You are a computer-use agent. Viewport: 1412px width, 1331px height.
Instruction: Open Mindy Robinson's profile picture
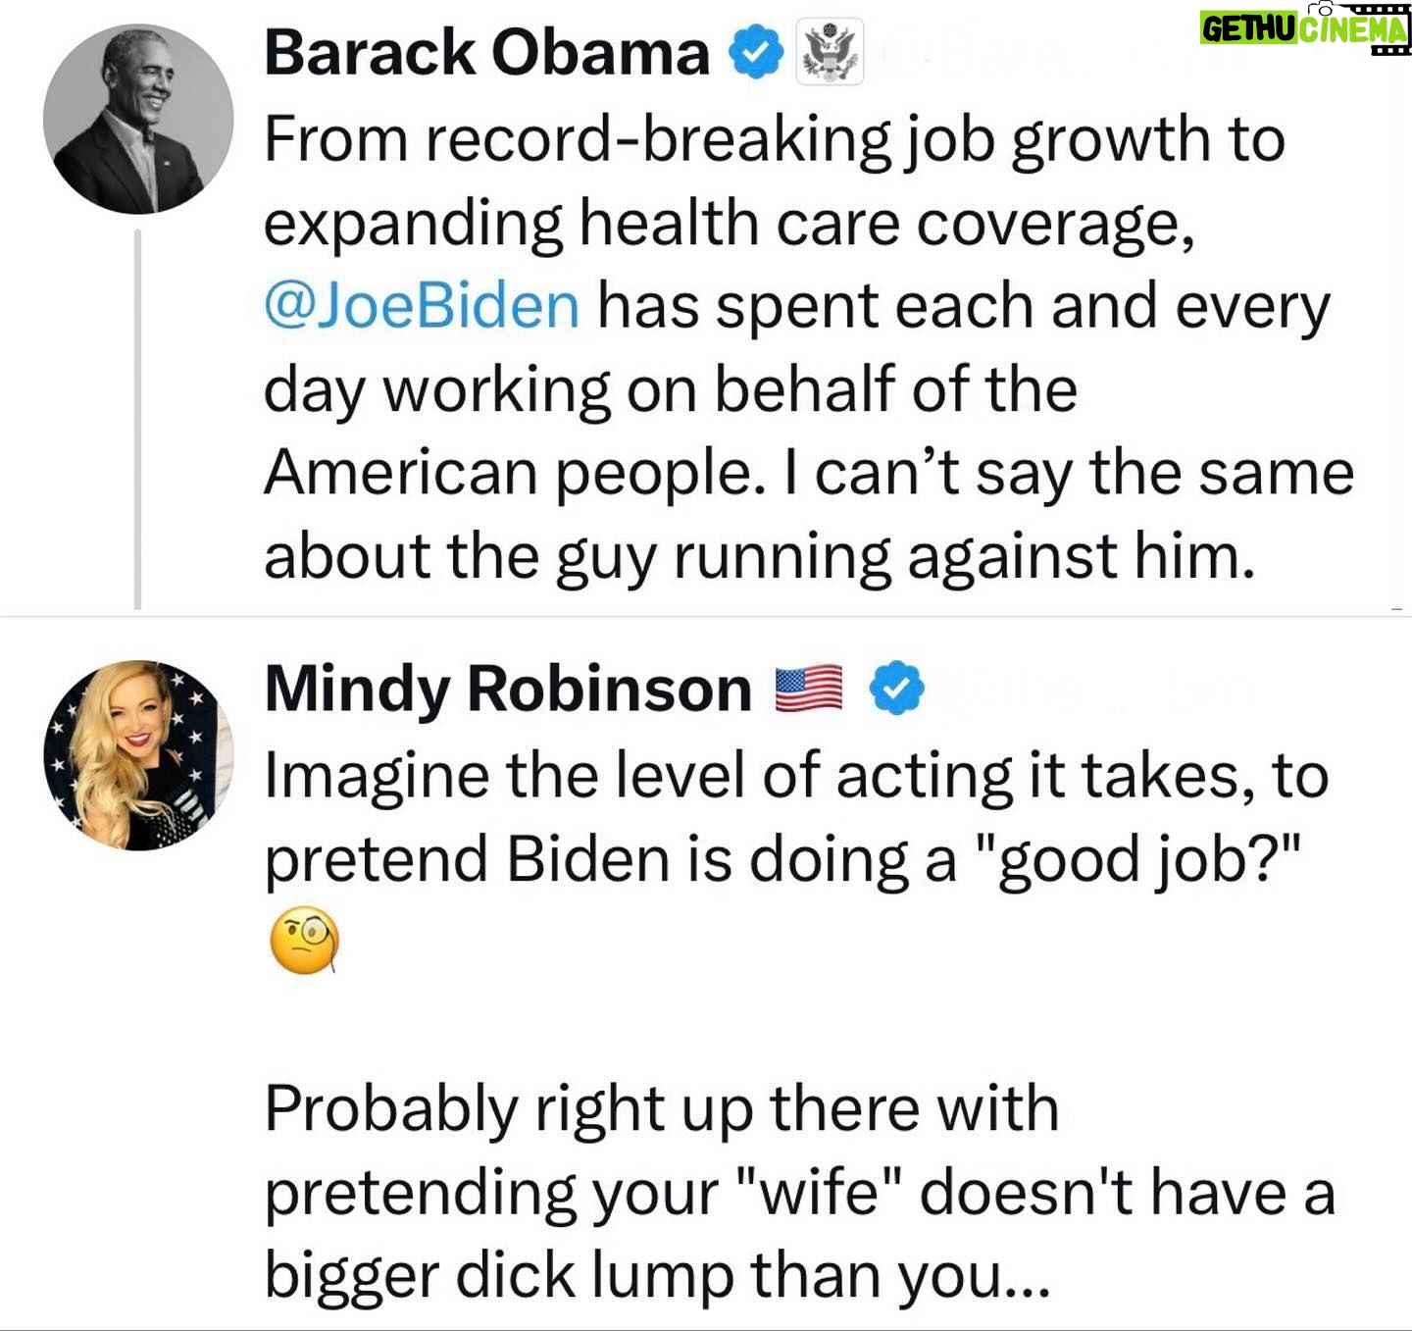click(x=138, y=754)
